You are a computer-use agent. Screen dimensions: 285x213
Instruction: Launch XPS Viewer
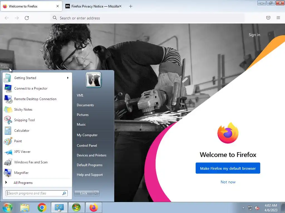pos(37,152)
